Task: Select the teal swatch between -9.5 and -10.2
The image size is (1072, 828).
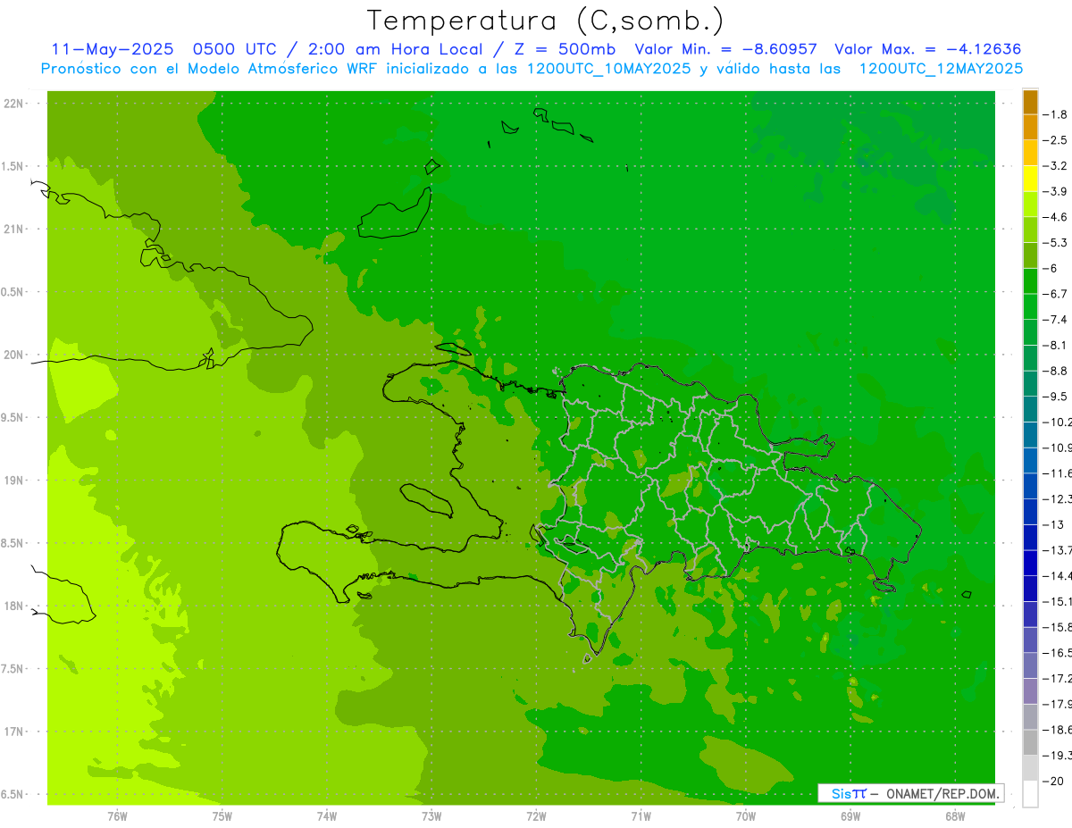Action: coord(1030,409)
